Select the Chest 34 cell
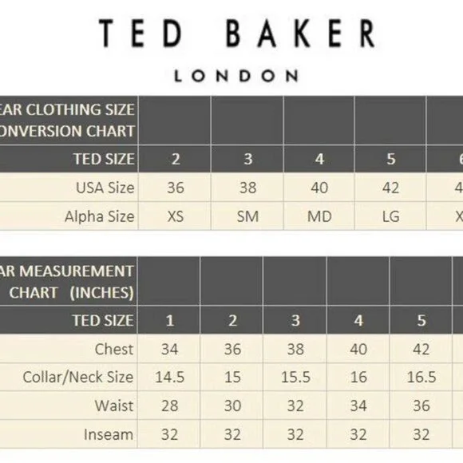463x463 pixels. click(169, 349)
